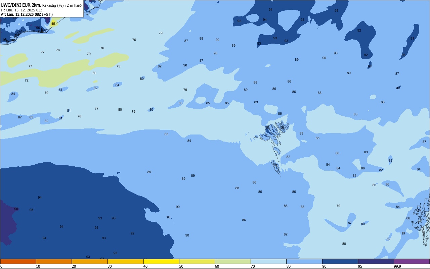The width and height of the screenshot is (430, 269).
Task: Click the '72' humidity value on the map
Action: point(27,80)
